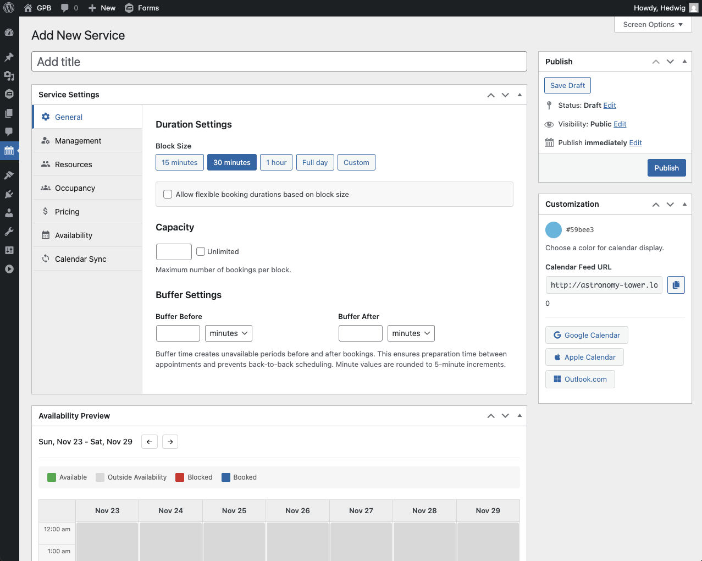Open the Buffer After units dropdown
Screen dimensions: 702x561
[411, 333]
